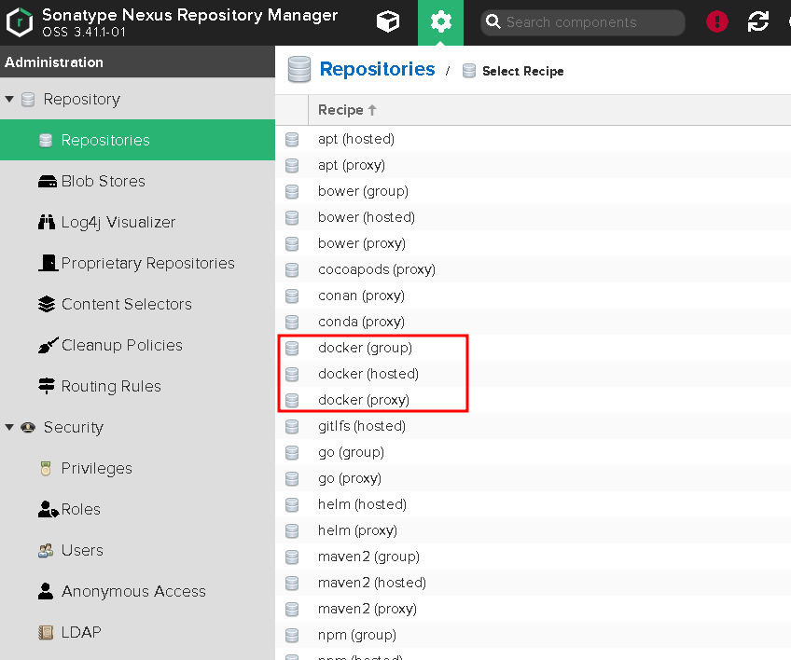791x660 pixels.
Task: Open the Browse cube icon in header
Action: point(387,22)
